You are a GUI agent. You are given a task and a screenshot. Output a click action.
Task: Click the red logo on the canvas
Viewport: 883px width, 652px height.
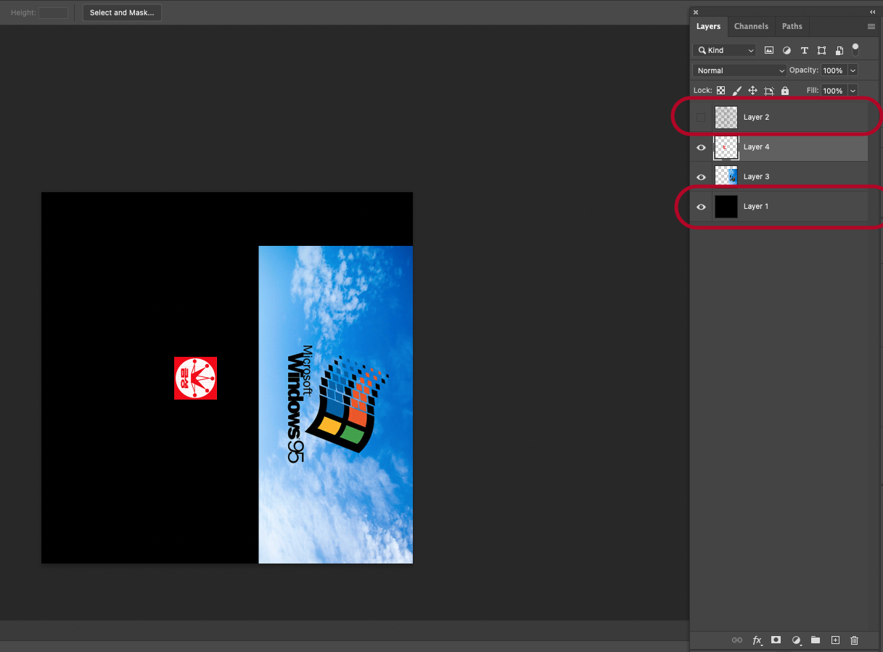195,378
